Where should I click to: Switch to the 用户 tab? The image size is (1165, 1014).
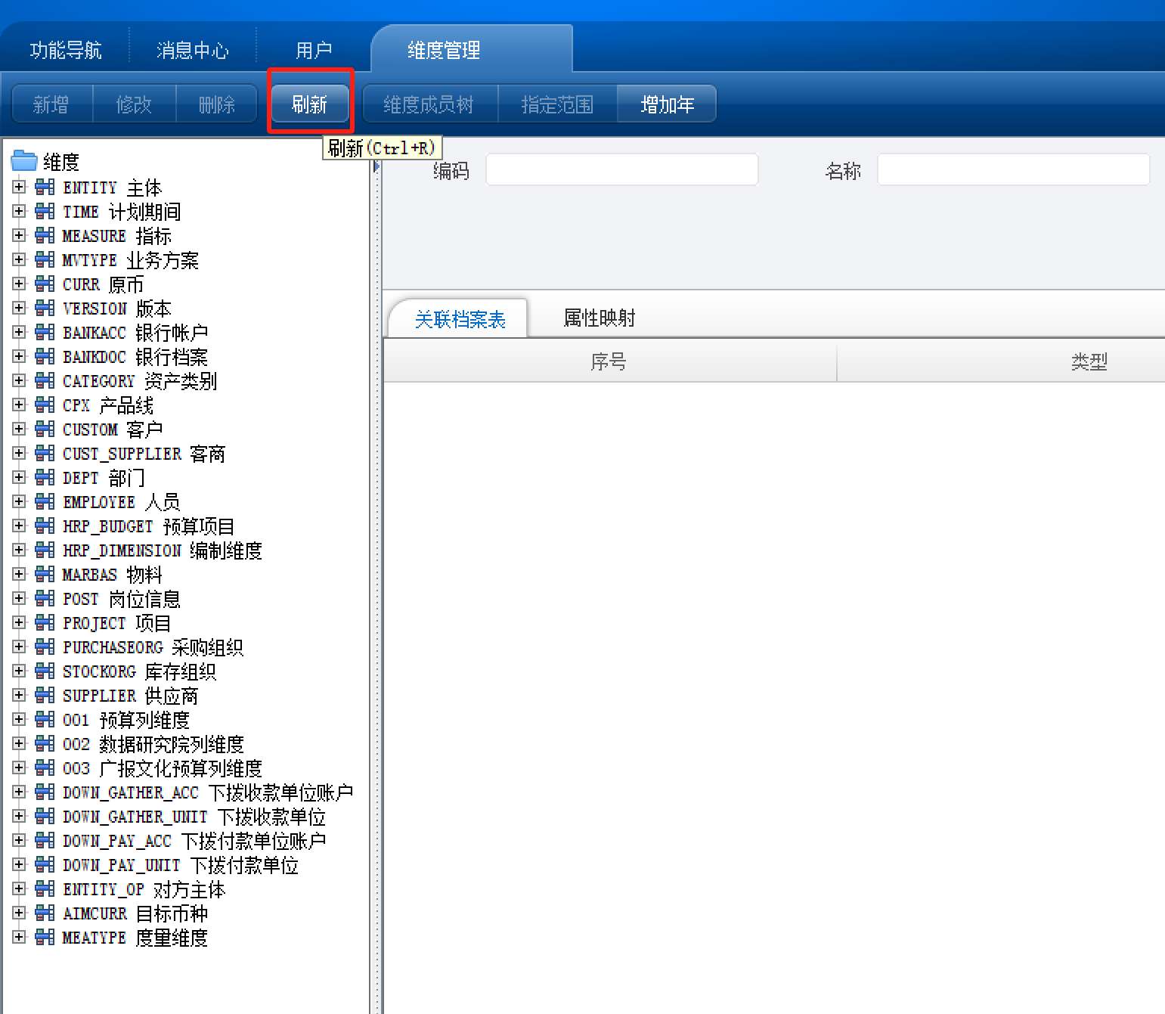pos(314,50)
